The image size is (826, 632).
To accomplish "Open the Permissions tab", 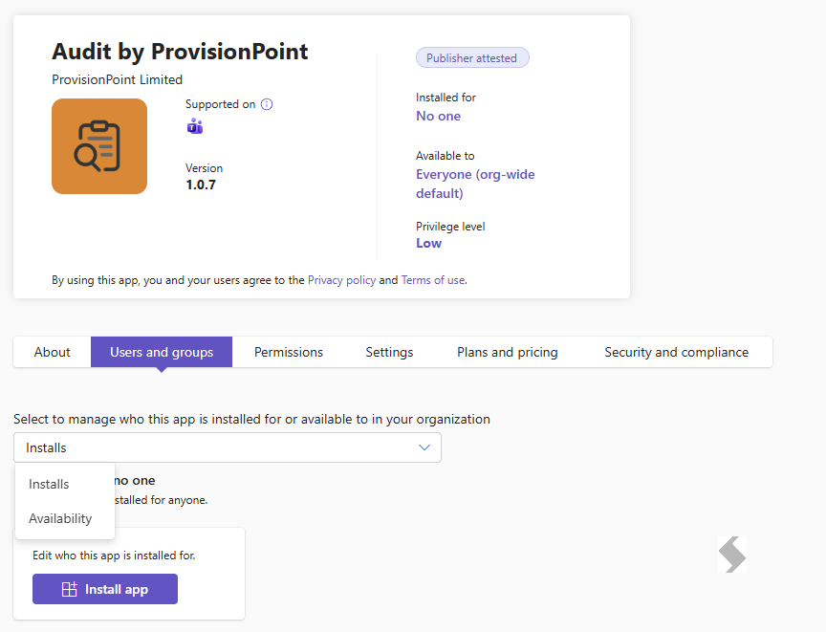I will pos(289,352).
